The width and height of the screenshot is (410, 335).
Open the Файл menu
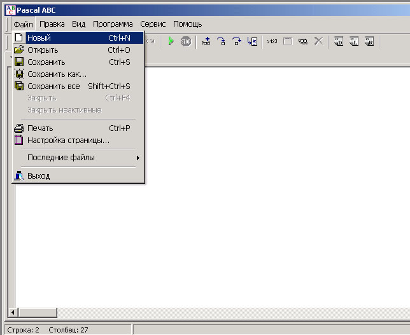point(23,24)
